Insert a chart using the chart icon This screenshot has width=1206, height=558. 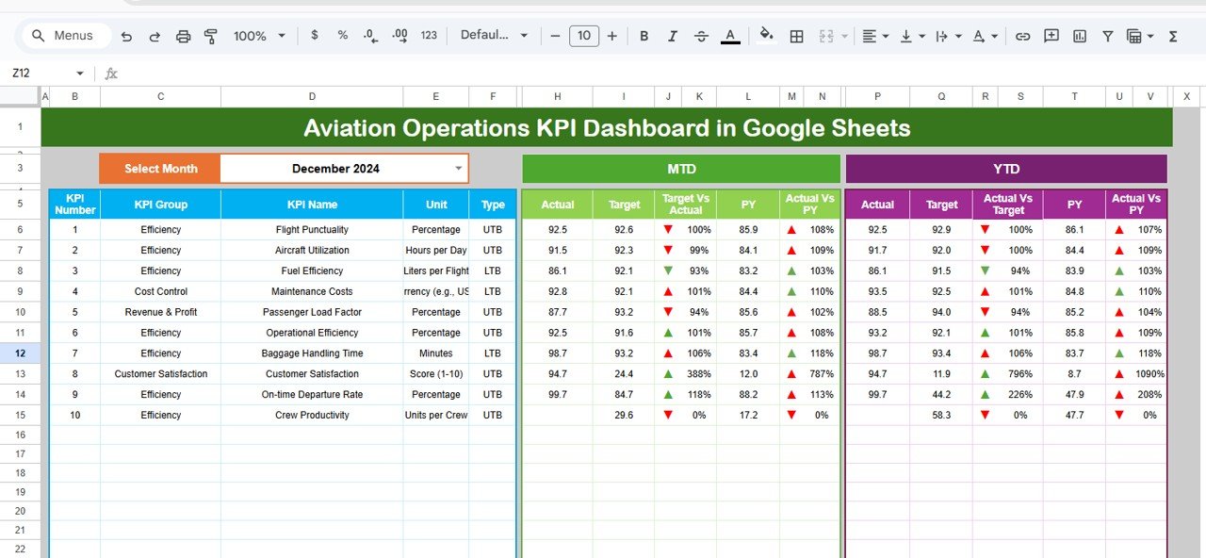point(1079,35)
